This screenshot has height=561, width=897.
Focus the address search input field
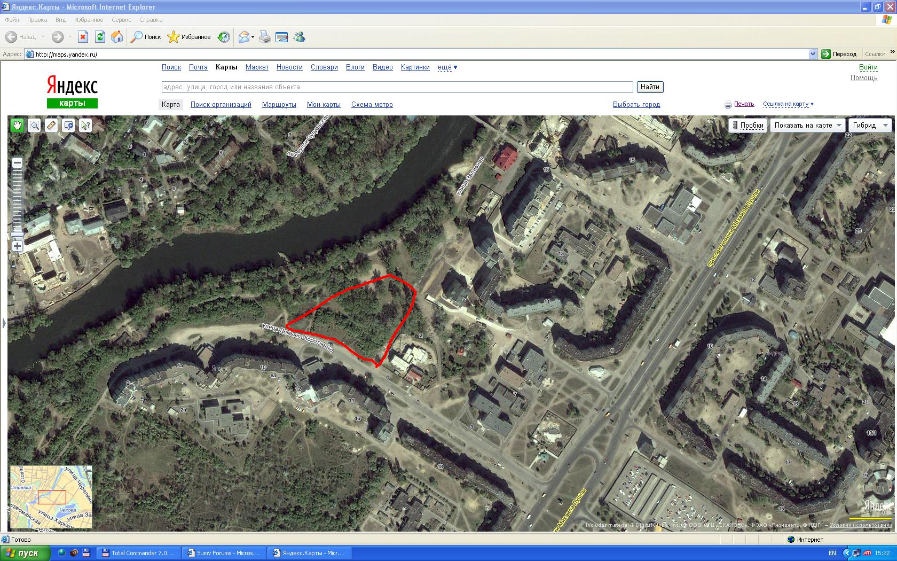(x=397, y=87)
